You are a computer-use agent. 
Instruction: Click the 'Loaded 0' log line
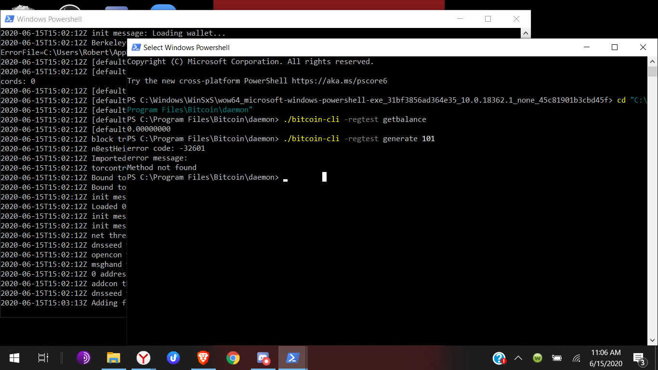(63, 207)
